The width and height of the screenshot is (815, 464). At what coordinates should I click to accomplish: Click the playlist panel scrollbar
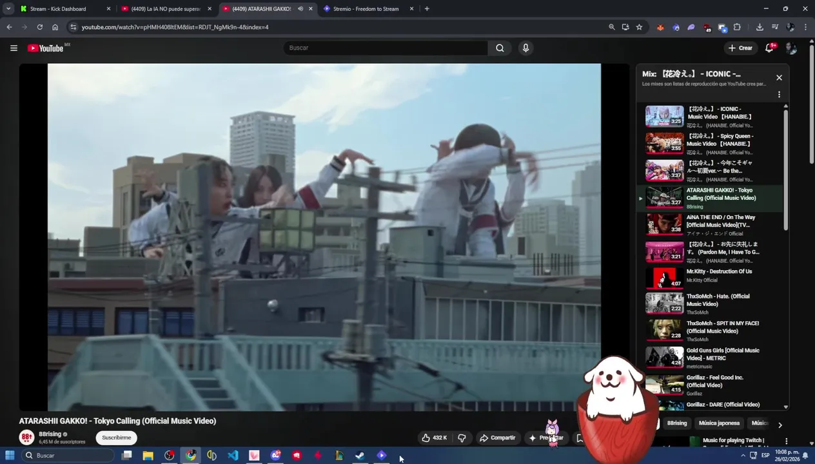coord(786,171)
